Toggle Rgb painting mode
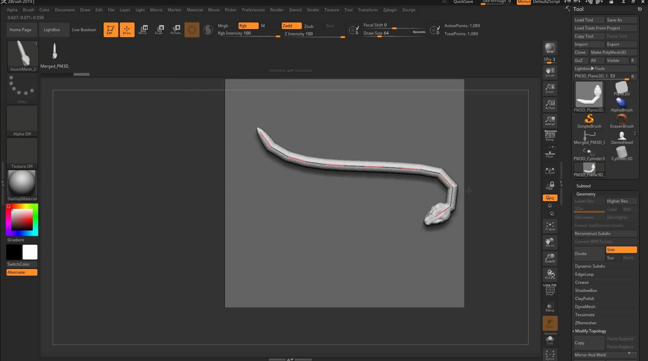 (248, 25)
